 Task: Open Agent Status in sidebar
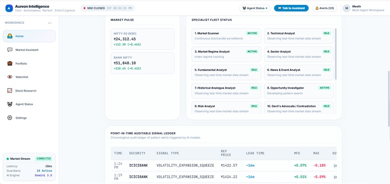click(x=30, y=104)
